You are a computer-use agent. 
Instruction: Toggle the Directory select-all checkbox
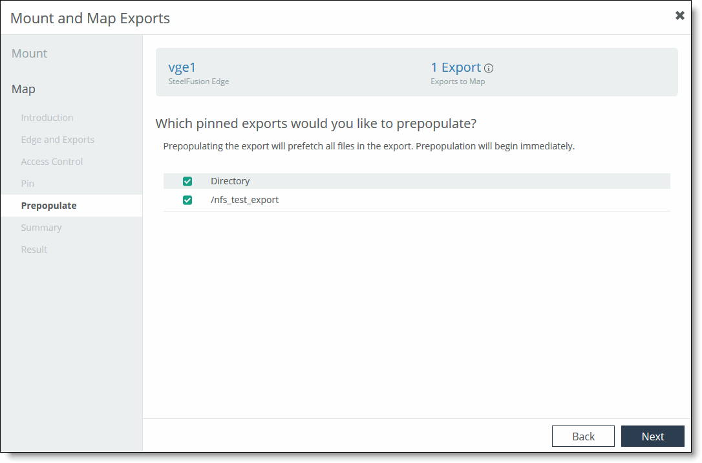(187, 181)
